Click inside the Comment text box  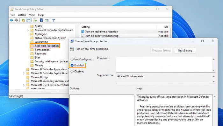click(x=164, y=65)
